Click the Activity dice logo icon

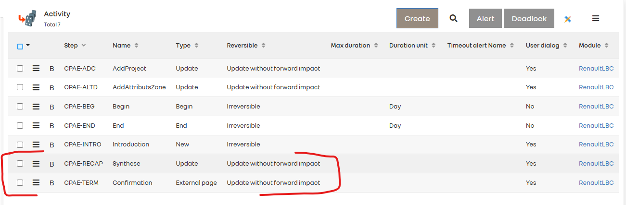pyautogui.click(x=27, y=18)
